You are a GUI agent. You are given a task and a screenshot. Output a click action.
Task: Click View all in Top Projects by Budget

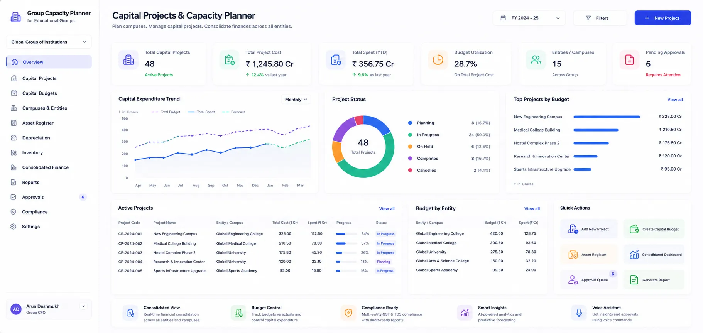[x=675, y=100]
